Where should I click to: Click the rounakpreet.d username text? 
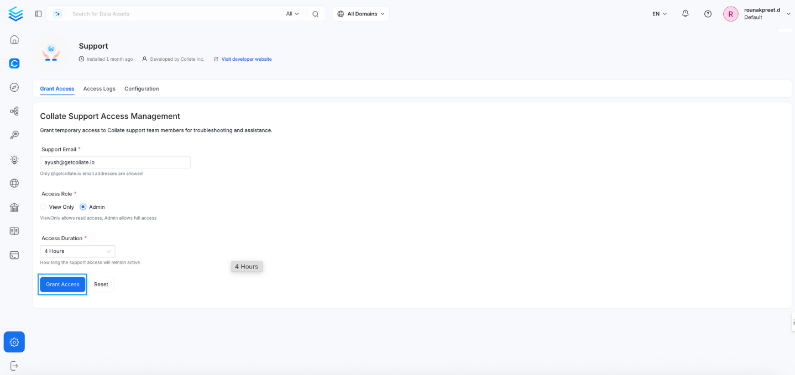click(762, 10)
